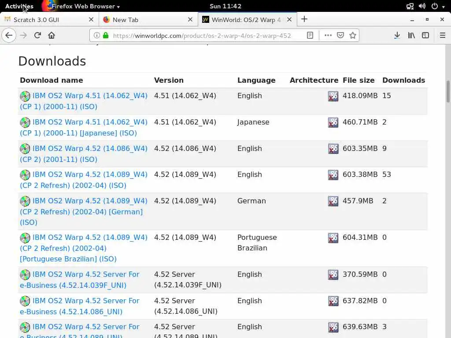Screen dimensions: 451x338
Task: Show site information icon in address bar
Action: click(x=97, y=35)
